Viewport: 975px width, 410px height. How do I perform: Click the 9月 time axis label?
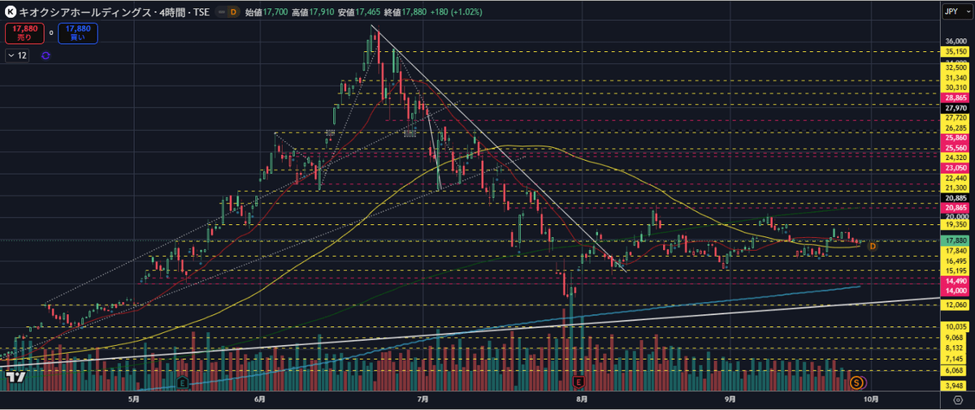point(730,399)
